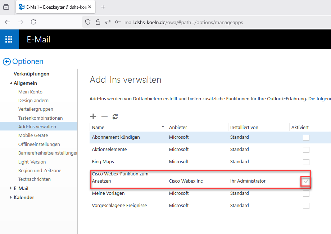Click browser forward arrow
The image size is (331, 234).
tap(21, 22)
